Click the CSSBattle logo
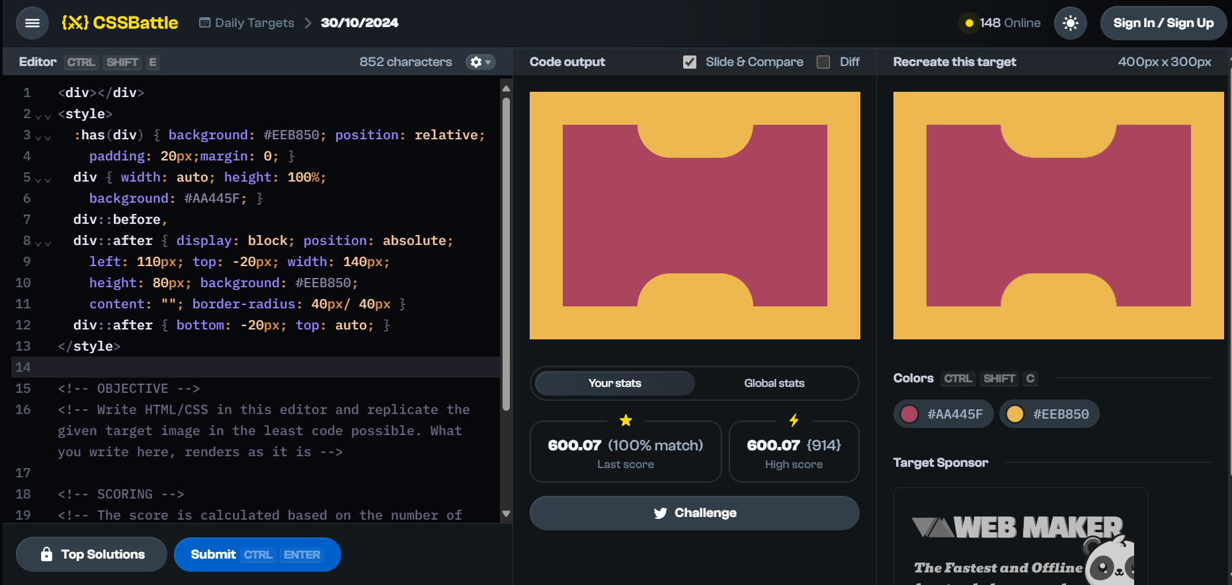1232x585 pixels. (x=120, y=23)
